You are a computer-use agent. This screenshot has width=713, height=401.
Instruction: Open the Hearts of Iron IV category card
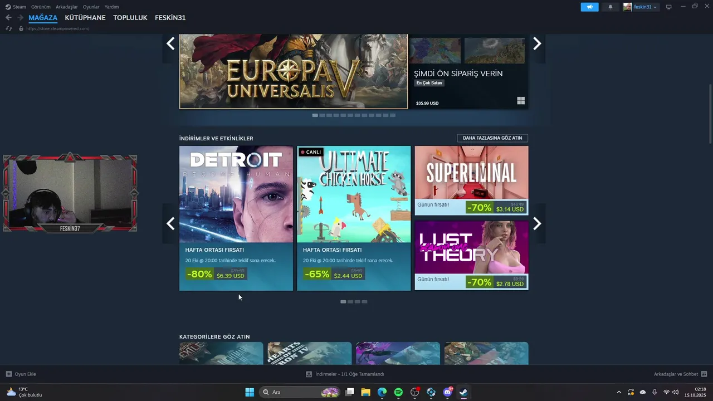pyautogui.click(x=310, y=353)
